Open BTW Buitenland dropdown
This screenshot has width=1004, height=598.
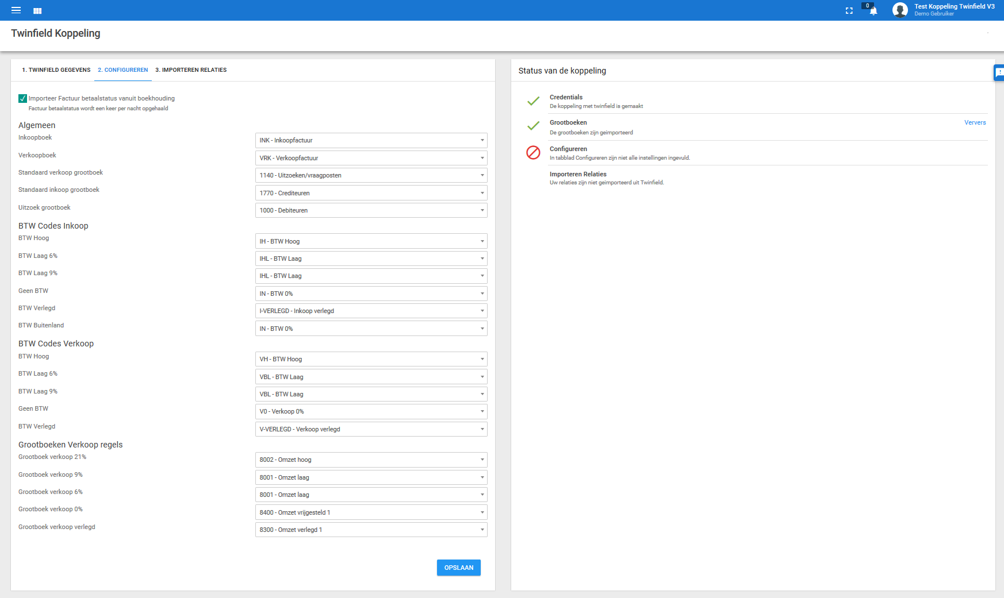(371, 329)
